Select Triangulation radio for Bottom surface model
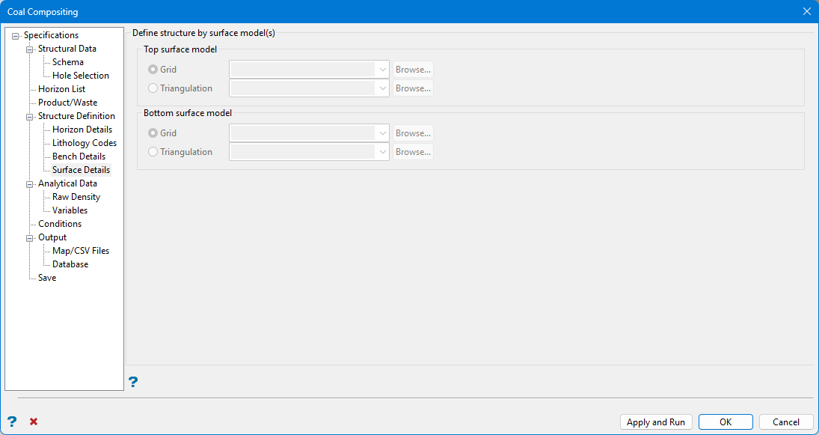 click(x=153, y=152)
